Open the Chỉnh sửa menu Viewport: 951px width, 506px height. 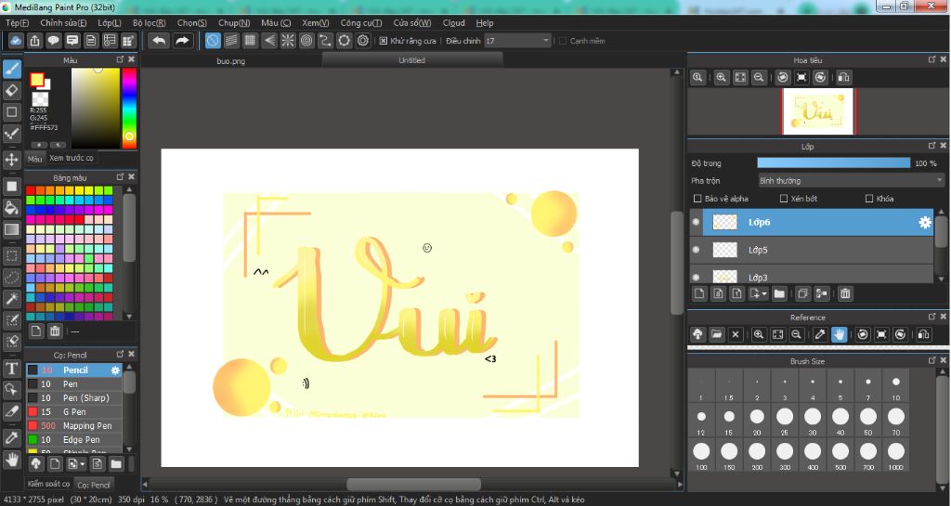(63, 23)
